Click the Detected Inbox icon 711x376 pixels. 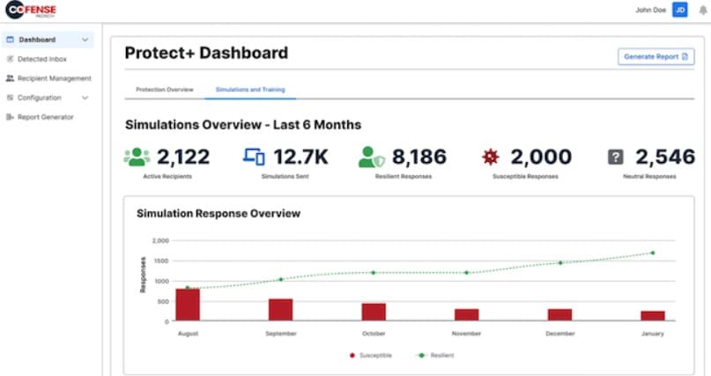10,59
